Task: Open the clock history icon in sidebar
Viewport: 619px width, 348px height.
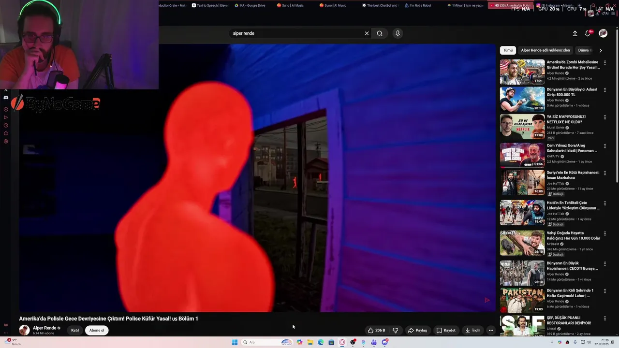Action: 6,126
